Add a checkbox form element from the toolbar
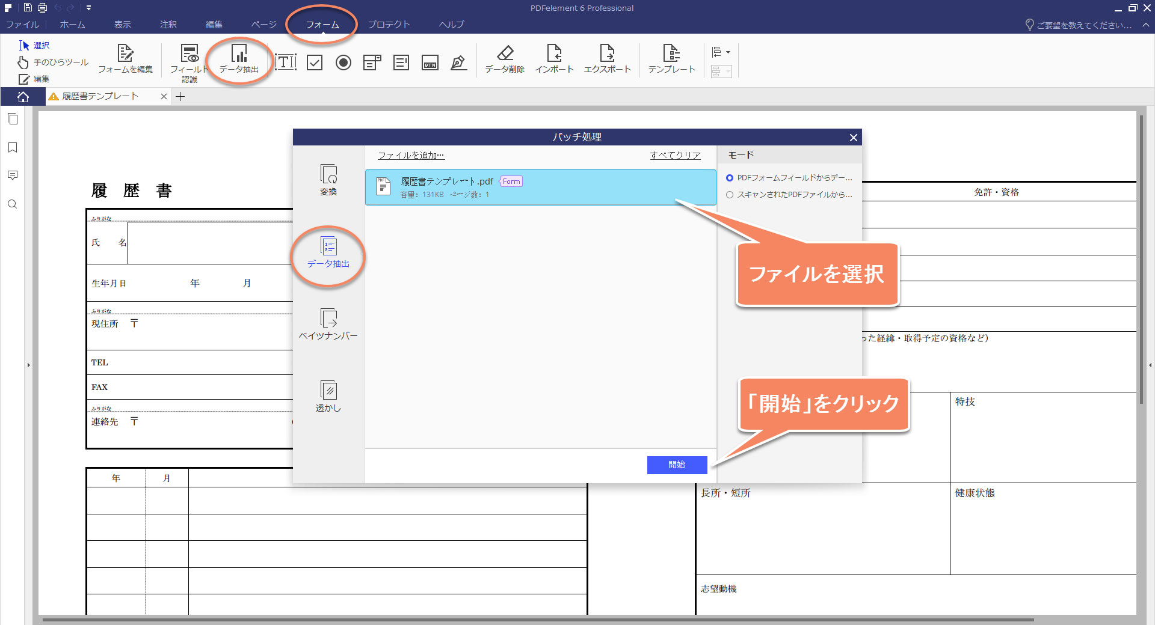The width and height of the screenshot is (1155, 625). [315, 62]
